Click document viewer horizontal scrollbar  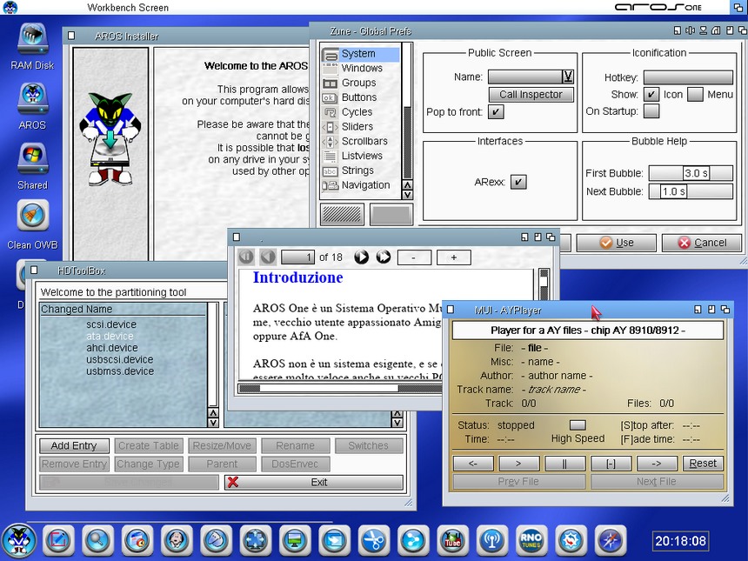tap(340, 388)
